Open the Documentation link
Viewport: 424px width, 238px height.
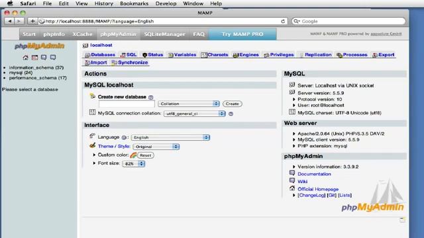(x=314, y=174)
